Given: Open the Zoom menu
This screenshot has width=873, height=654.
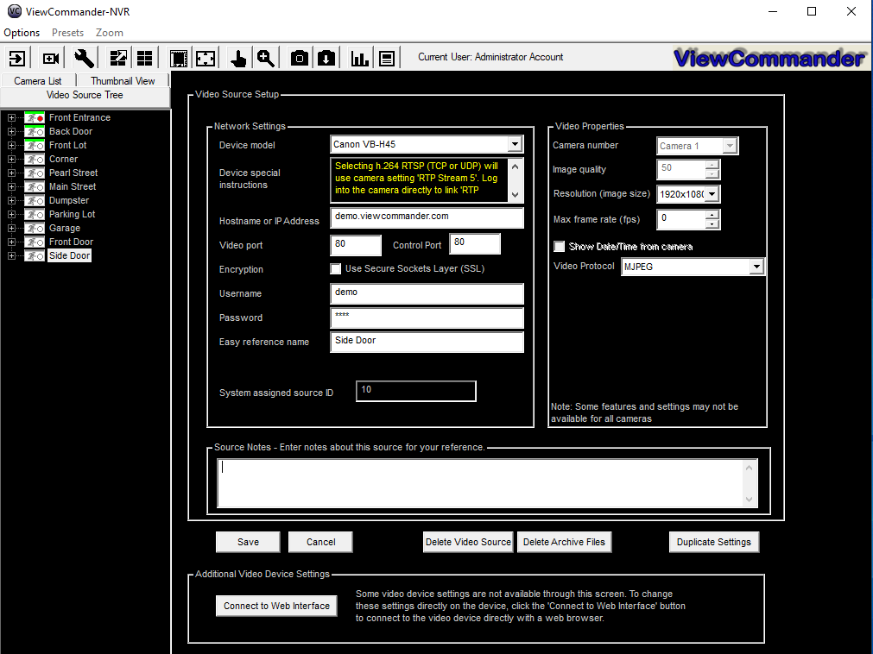Looking at the screenshot, I should tap(109, 33).
